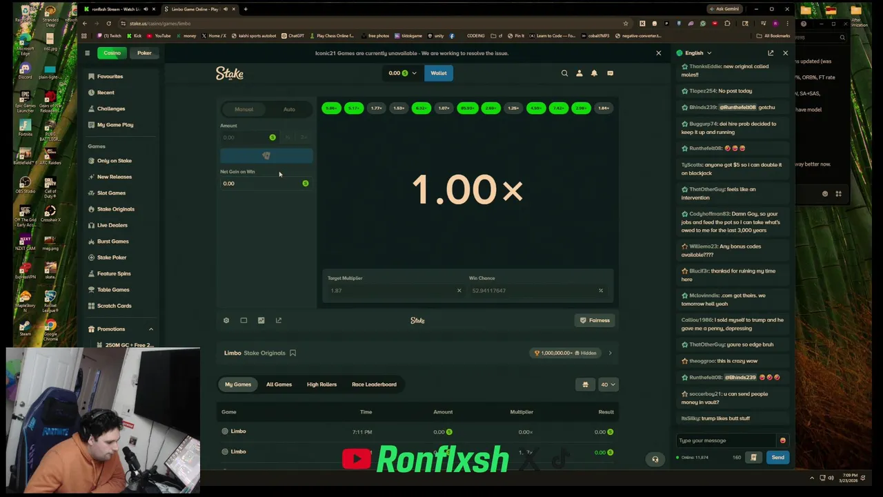Pop out the Limbo game window icon
This screenshot has width=883, height=497.
pos(279,320)
